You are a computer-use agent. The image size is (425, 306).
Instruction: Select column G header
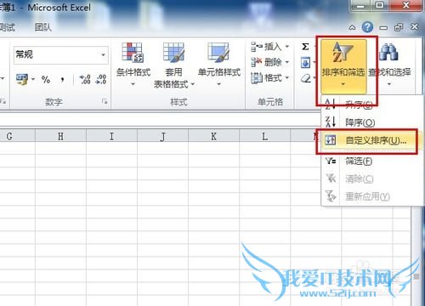point(18,136)
